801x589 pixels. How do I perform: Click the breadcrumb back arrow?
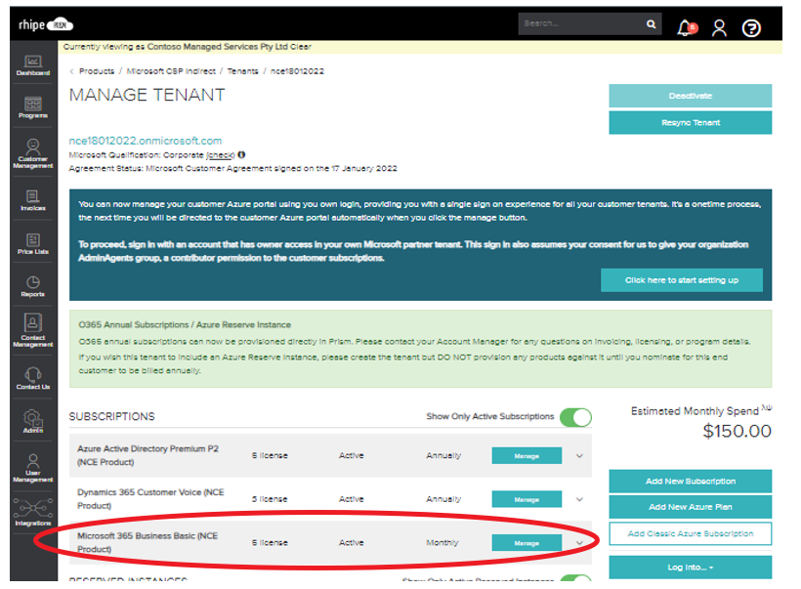(71, 71)
